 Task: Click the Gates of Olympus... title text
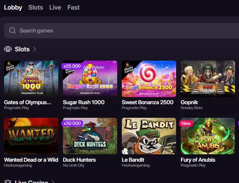[28, 102]
